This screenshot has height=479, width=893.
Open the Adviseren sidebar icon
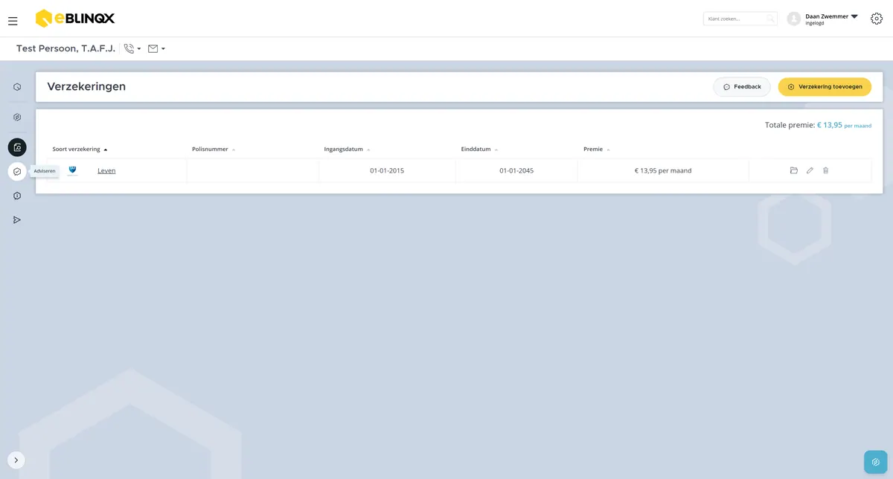click(x=17, y=171)
